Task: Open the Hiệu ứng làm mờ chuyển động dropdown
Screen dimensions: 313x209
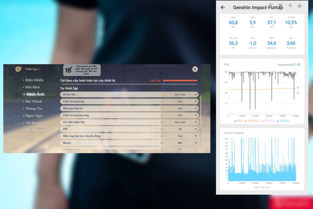Action: (x=129, y=136)
